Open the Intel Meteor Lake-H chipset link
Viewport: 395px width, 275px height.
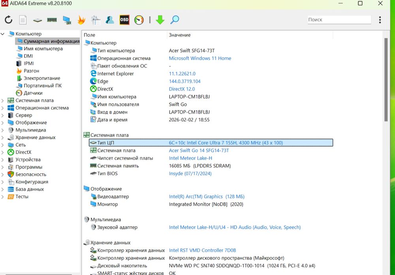coord(190,158)
